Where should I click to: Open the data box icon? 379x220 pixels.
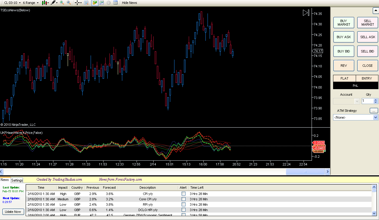coord(86,3)
